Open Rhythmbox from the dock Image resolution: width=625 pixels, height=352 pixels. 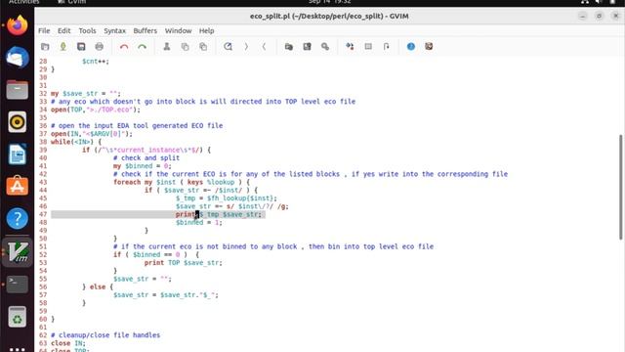tap(18, 122)
